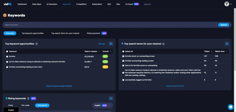Check fortnite connecting loading screen search term
Image resolution: width=236 pixels, height=112 pixels.
click(x=123, y=61)
